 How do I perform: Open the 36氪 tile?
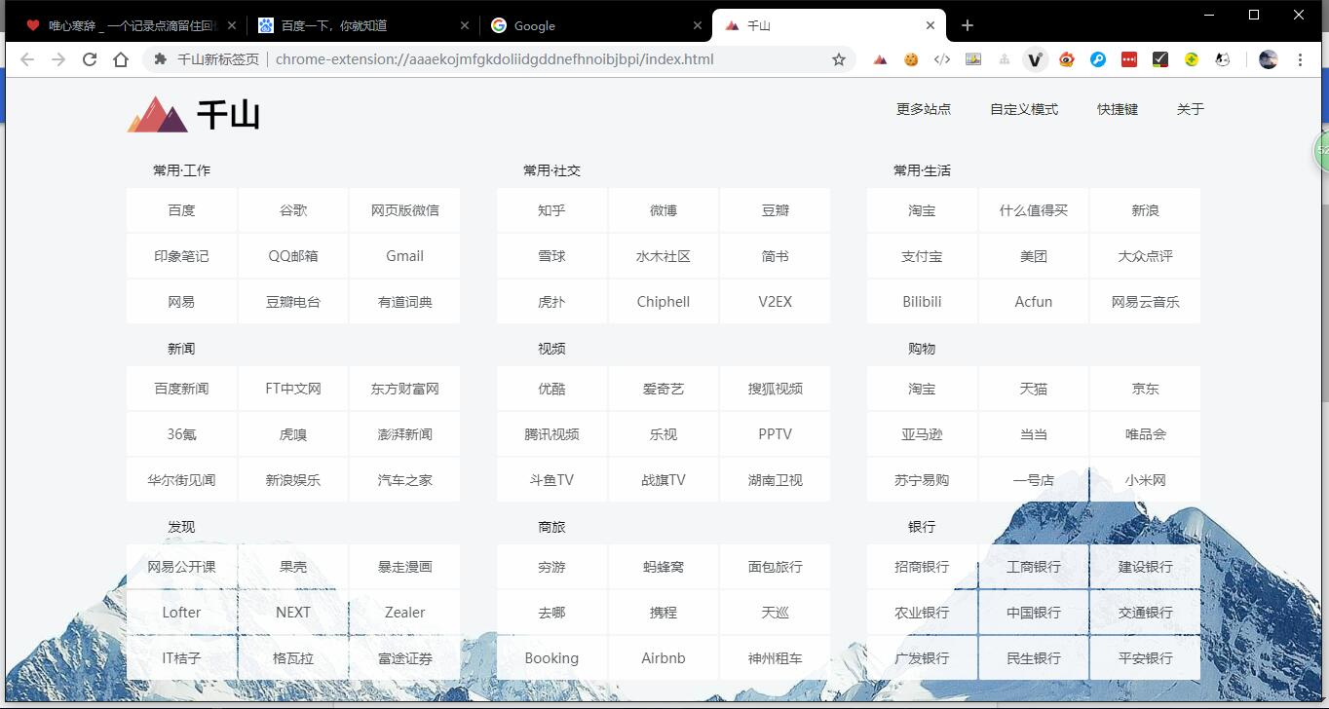[x=181, y=434]
